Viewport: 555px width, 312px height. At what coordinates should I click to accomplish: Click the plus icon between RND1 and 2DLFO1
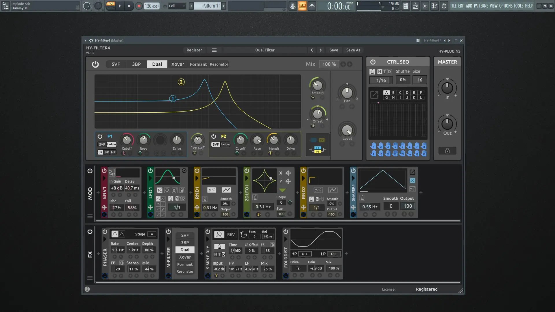tap(240, 193)
